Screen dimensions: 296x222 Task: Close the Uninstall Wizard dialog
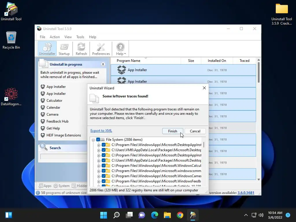coord(204,88)
